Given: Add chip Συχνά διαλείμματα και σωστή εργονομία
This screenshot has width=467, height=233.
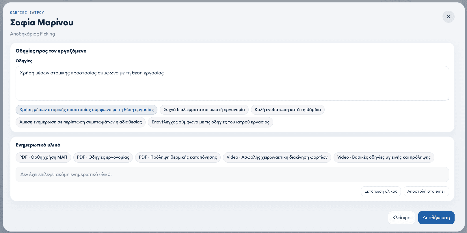Looking at the screenshot, I should click(204, 110).
